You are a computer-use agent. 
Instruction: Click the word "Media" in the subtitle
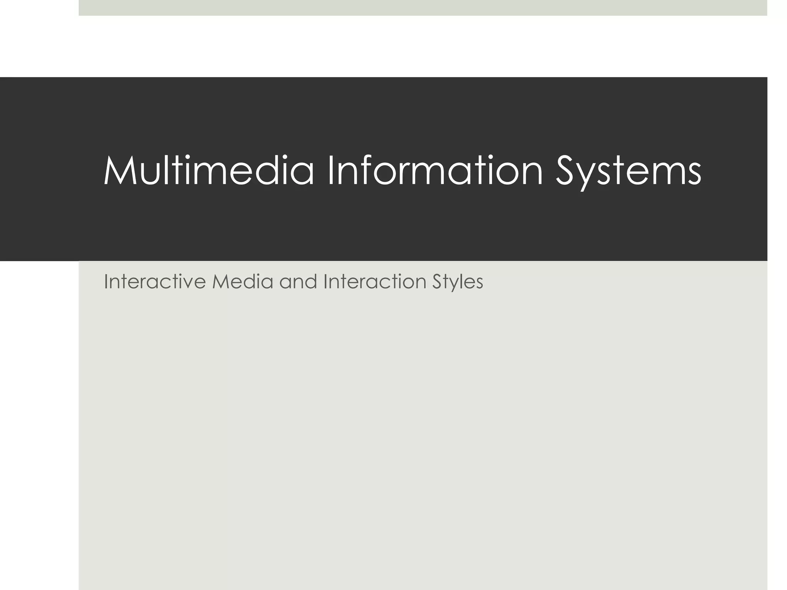click(242, 282)
